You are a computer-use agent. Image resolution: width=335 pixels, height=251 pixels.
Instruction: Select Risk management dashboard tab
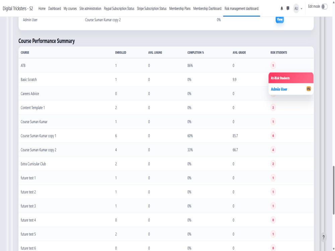pyautogui.click(x=242, y=9)
